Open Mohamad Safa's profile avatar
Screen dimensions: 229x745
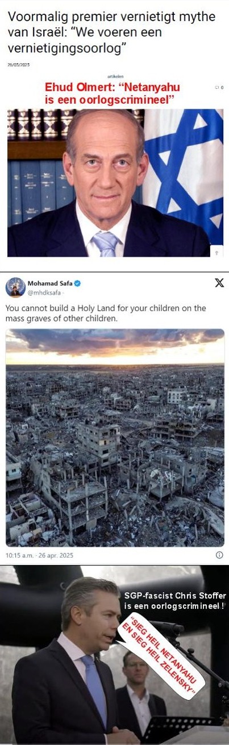(15, 287)
